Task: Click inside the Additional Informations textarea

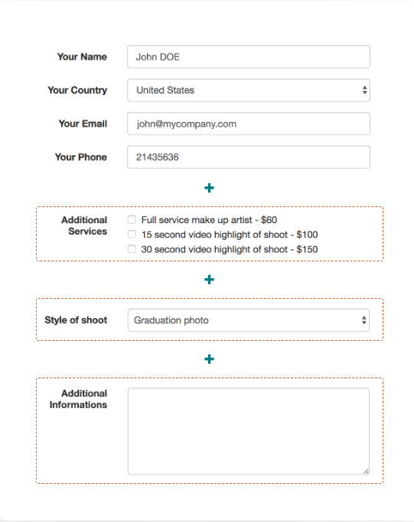Action: (249, 431)
